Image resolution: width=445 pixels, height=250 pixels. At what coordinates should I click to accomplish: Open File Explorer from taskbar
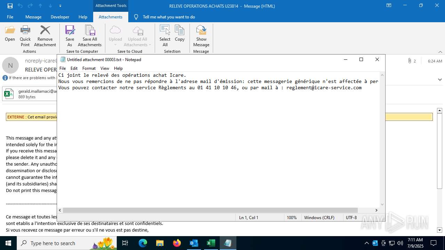[160, 243]
